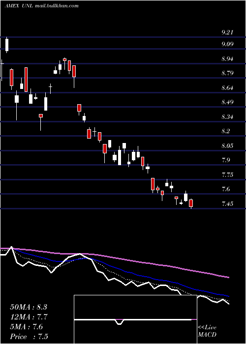
Task: Click the 7.75 price axis label
Action: (227, 175)
